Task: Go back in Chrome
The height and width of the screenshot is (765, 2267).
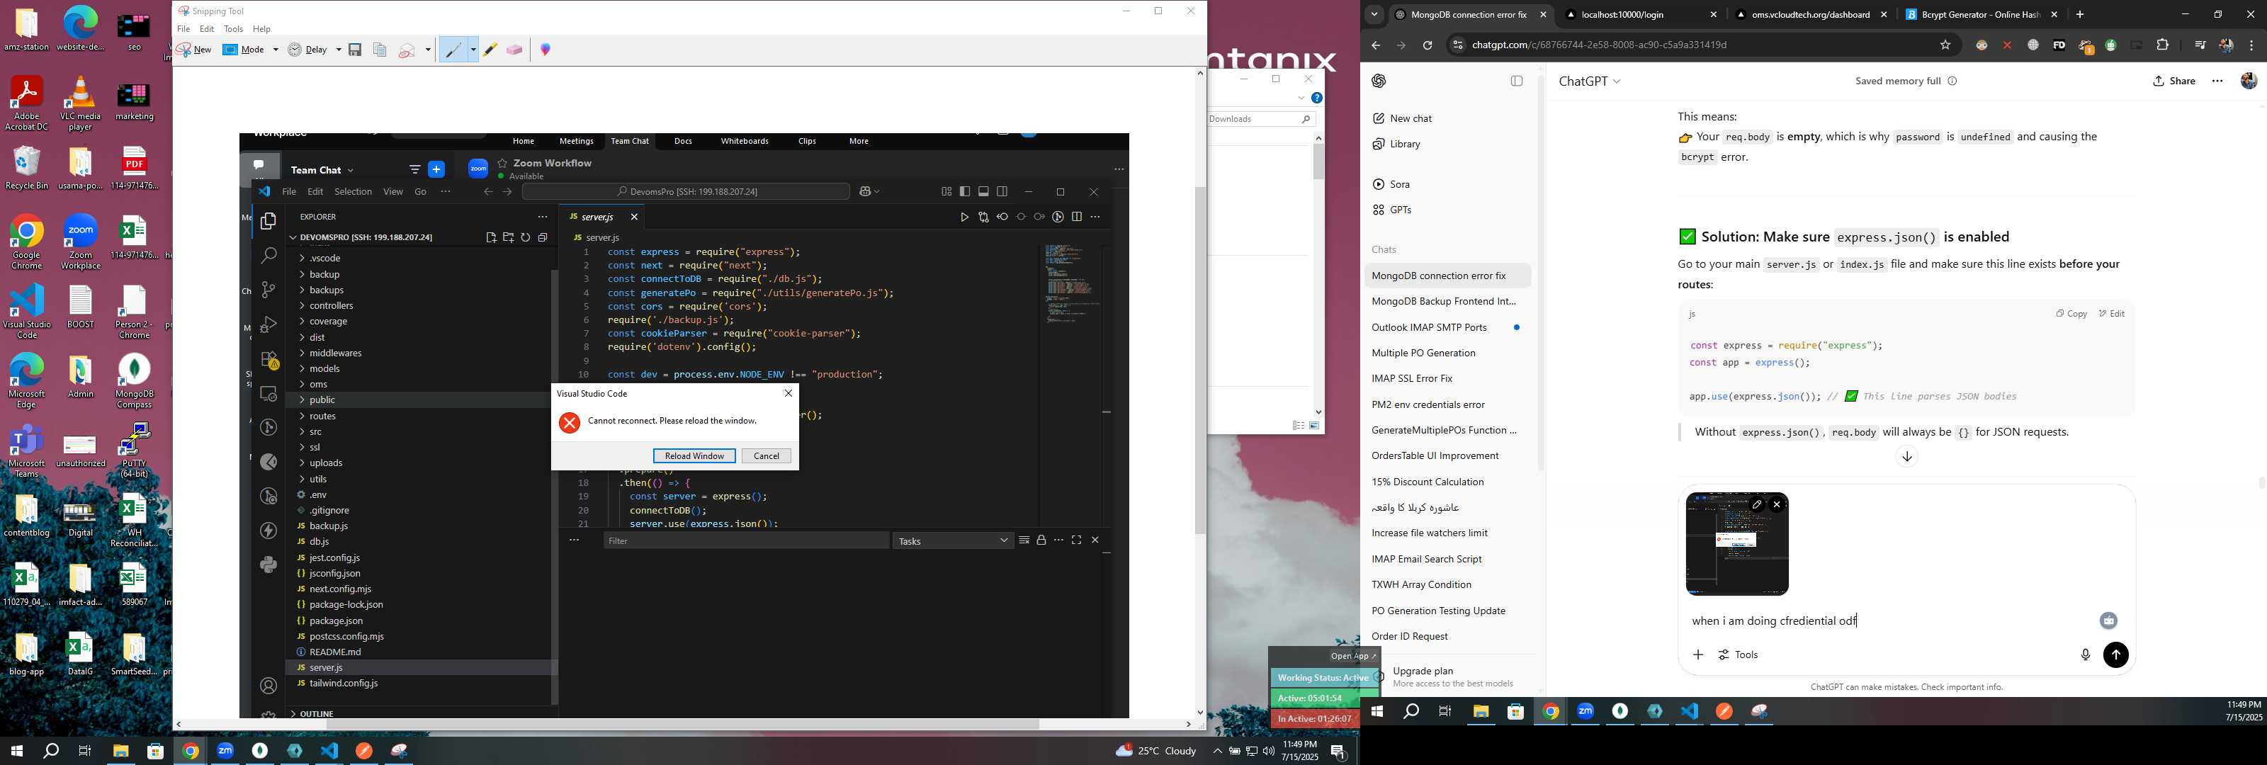Action: point(1376,46)
